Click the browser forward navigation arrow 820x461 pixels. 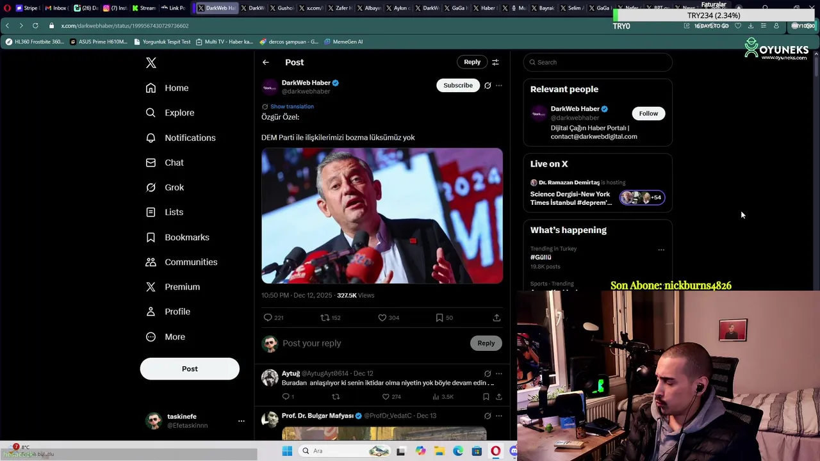pos(20,26)
